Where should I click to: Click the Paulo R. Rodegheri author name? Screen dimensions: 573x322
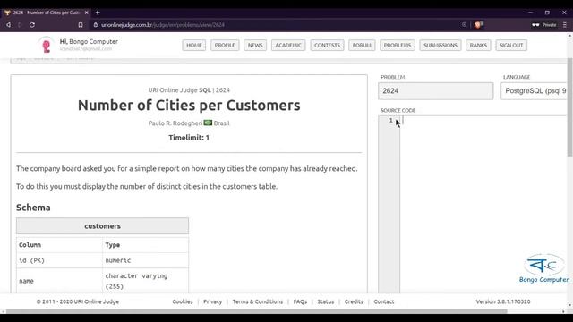pos(175,123)
